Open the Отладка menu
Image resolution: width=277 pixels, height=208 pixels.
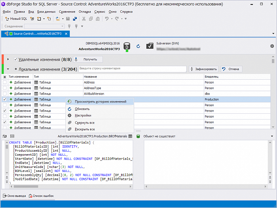click(x=85, y=11)
